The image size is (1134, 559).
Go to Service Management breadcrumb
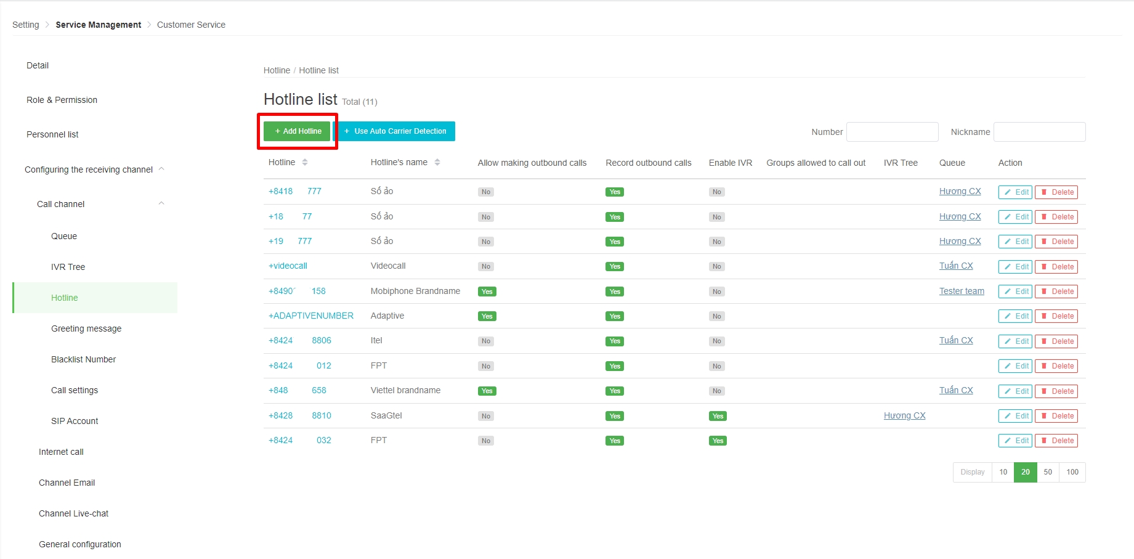coord(98,25)
